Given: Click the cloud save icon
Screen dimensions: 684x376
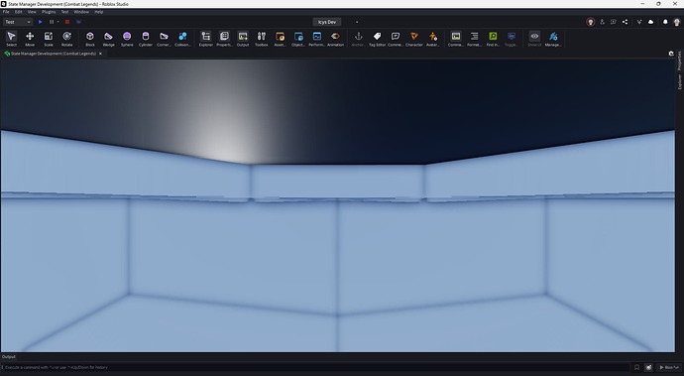Looking at the screenshot, I should point(651,22).
